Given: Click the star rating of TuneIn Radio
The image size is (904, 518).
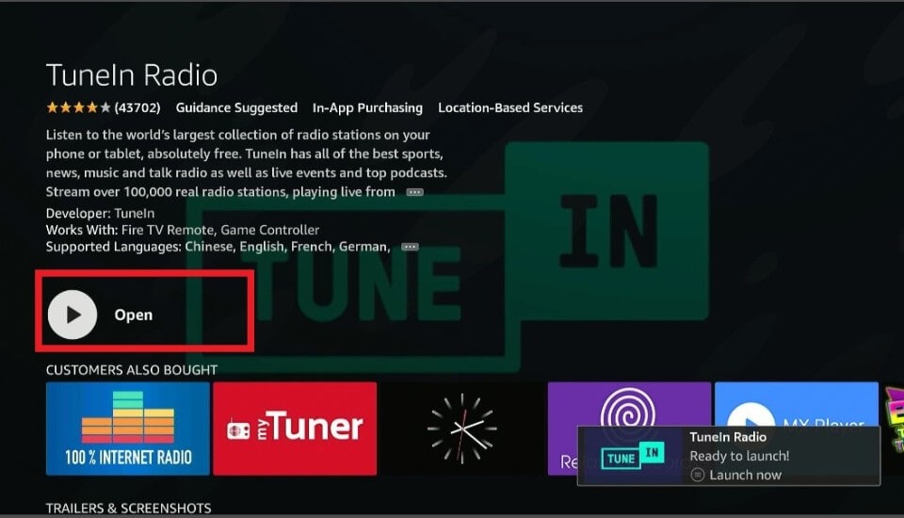Looking at the screenshot, I should coord(78,108).
